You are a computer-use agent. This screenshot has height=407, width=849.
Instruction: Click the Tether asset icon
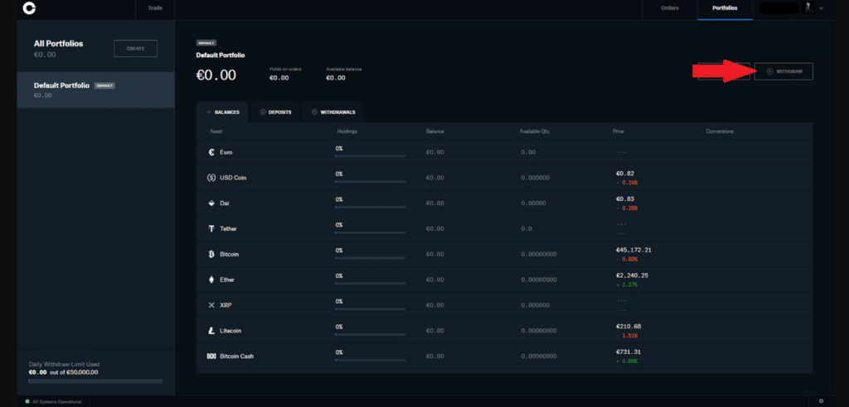pyautogui.click(x=211, y=228)
